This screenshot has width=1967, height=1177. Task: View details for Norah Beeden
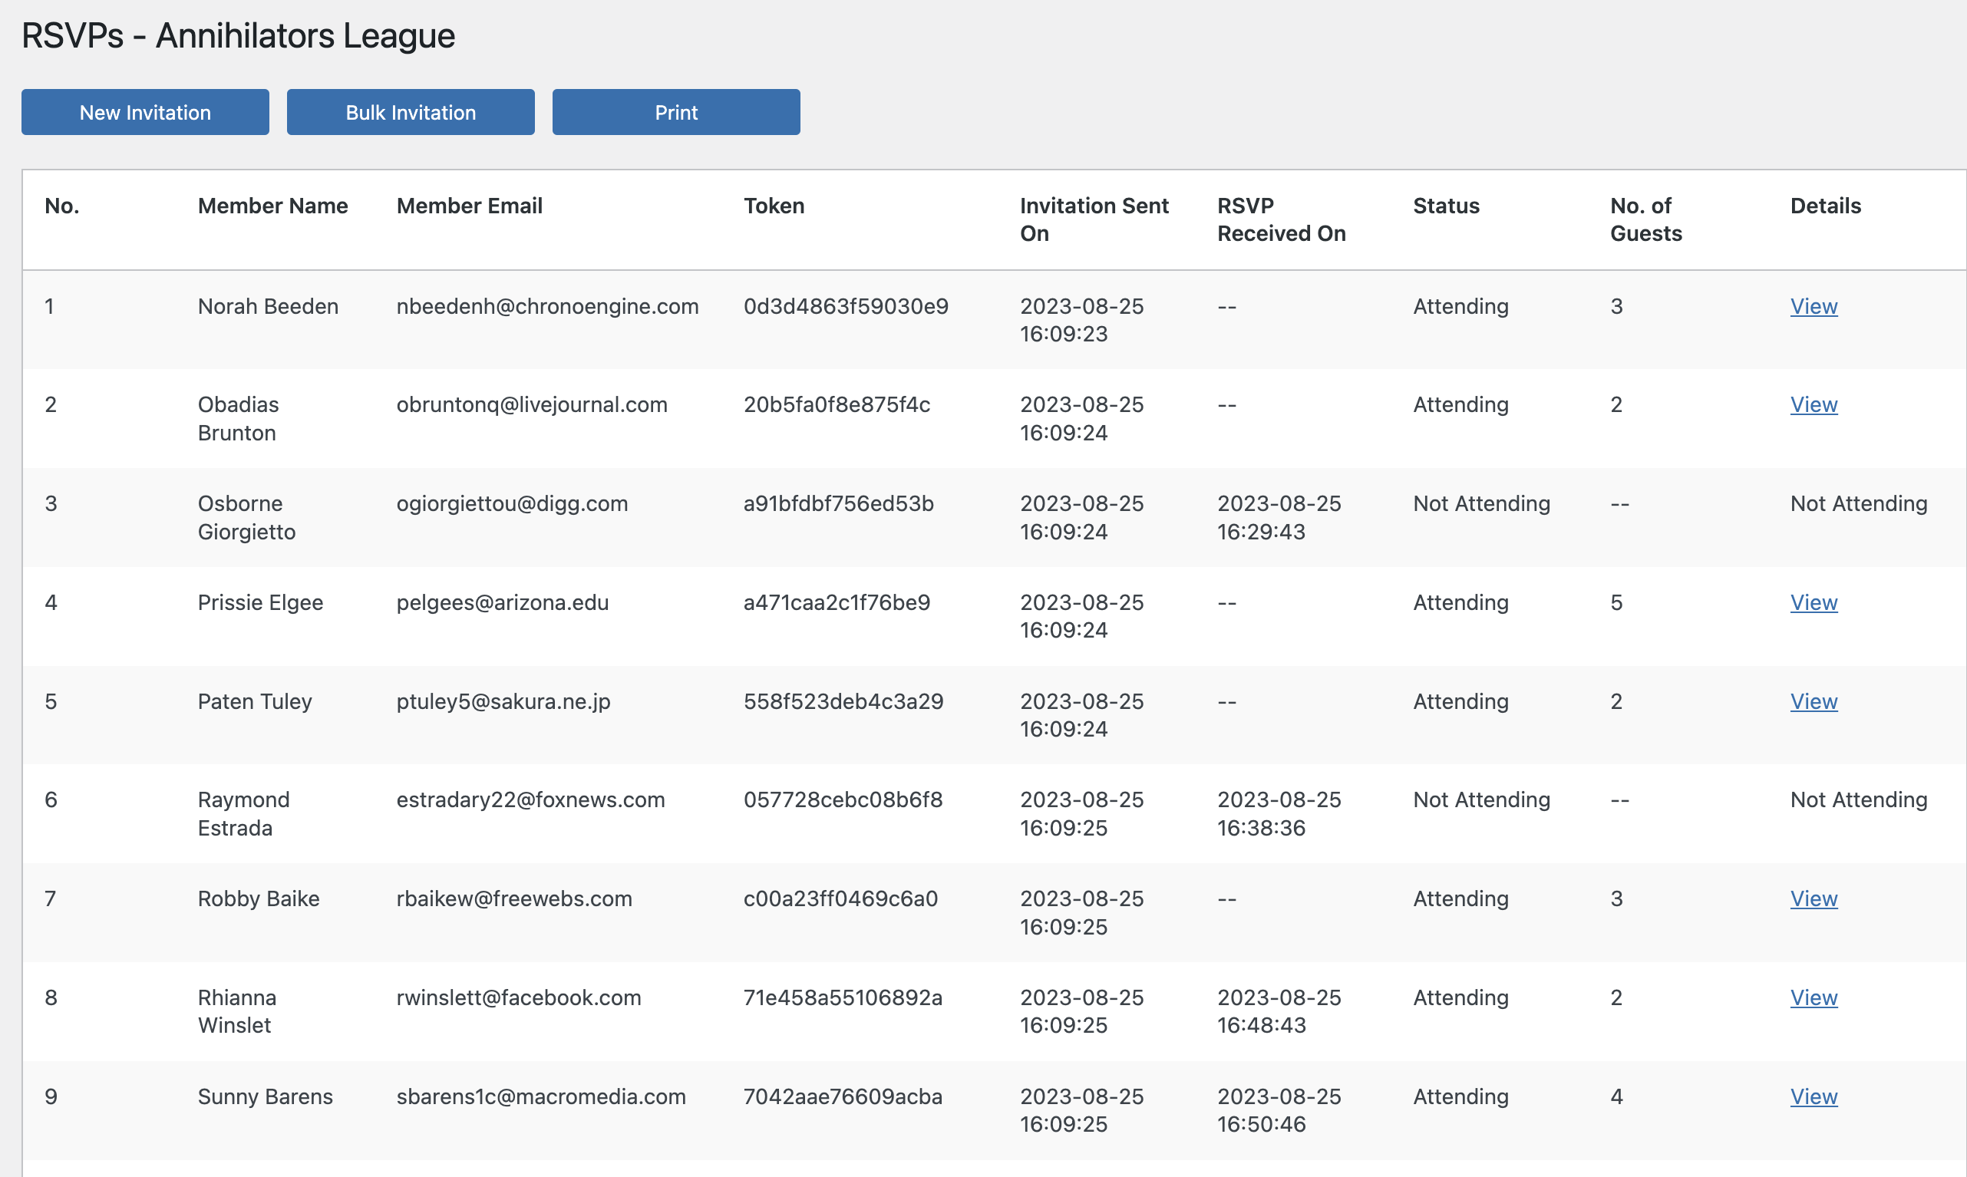[x=1814, y=306]
